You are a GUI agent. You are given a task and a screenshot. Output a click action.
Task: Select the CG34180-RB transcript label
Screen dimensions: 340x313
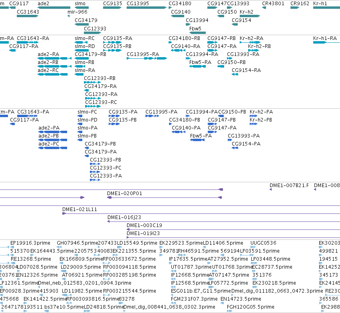coord(184,38)
